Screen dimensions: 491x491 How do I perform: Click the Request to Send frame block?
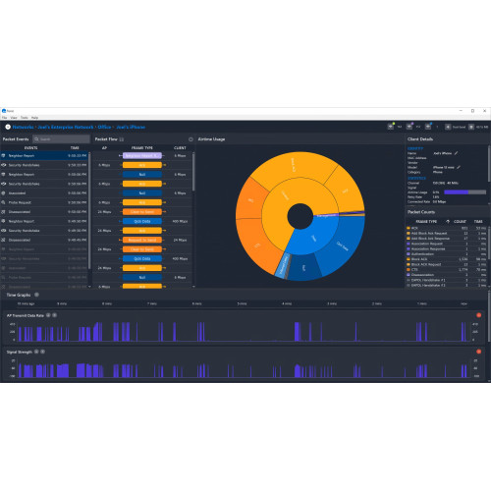[x=142, y=240]
